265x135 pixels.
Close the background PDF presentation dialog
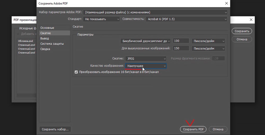[251, 20]
